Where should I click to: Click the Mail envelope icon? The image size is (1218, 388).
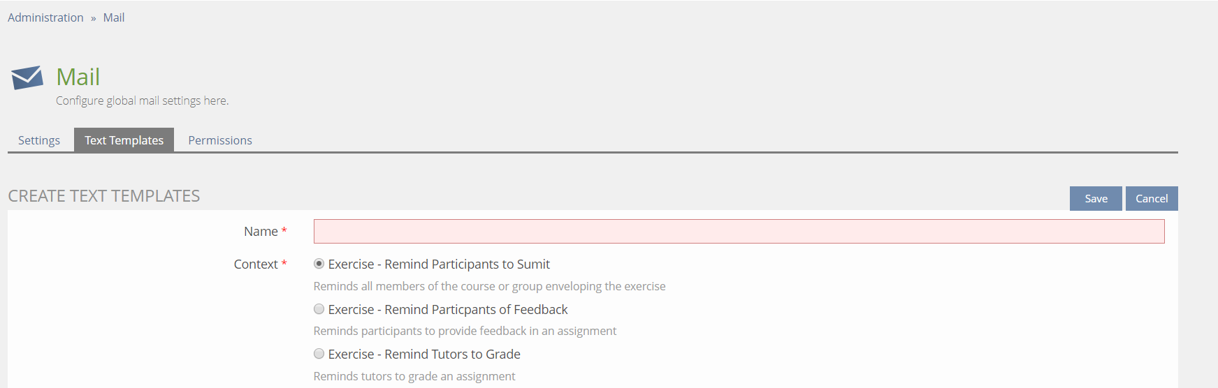coord(27,77)
